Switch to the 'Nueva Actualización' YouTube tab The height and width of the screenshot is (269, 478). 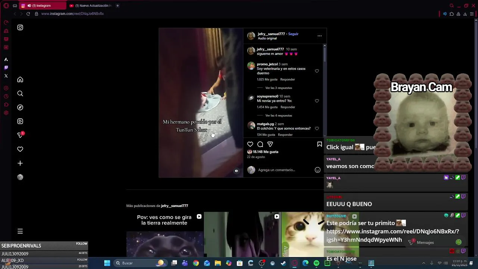(91, 6)
